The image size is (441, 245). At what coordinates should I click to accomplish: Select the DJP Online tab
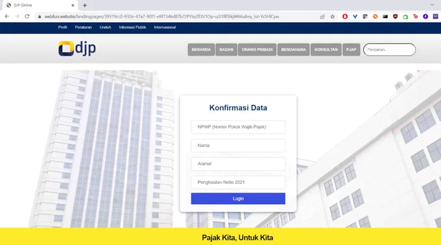tap(40, 5)
